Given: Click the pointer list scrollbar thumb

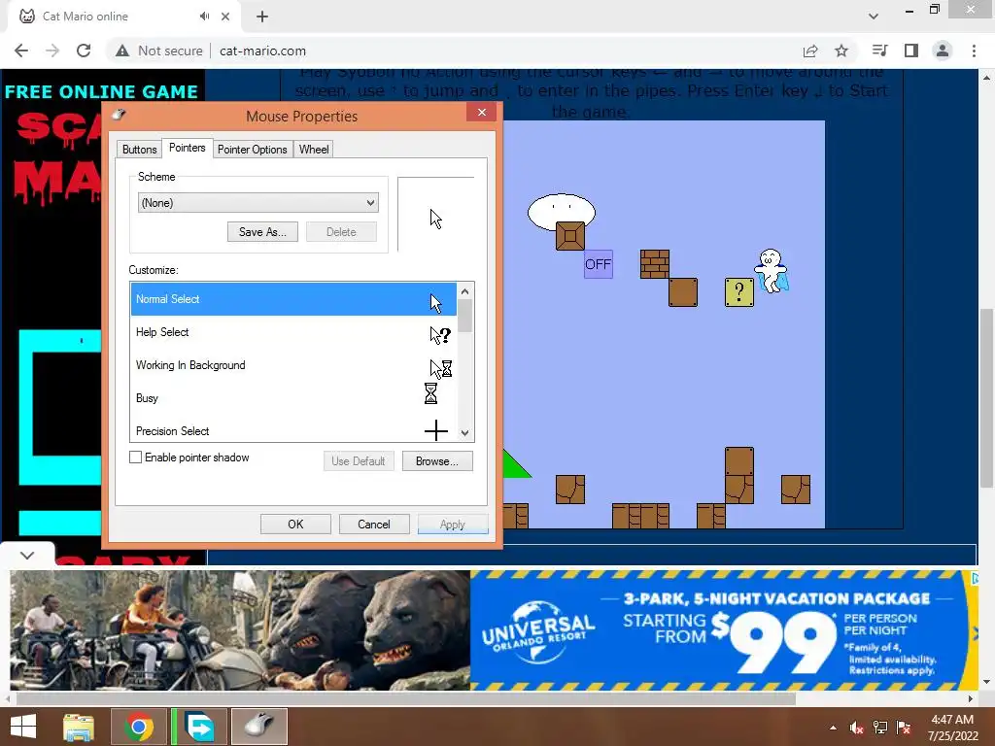Looking at the screenshot, I should 465,316.
